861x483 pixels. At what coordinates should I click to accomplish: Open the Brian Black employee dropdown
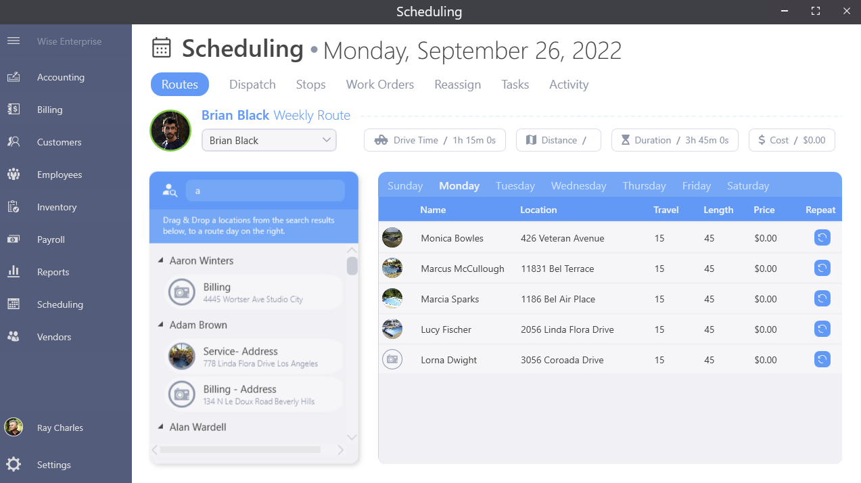pos(269,141)
